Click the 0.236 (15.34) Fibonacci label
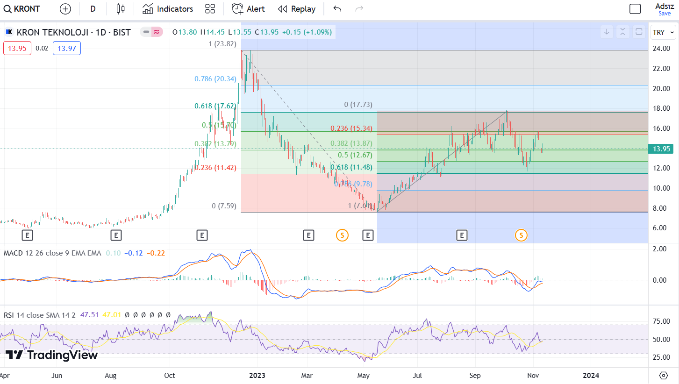The image size is (679, 384). 351,128
